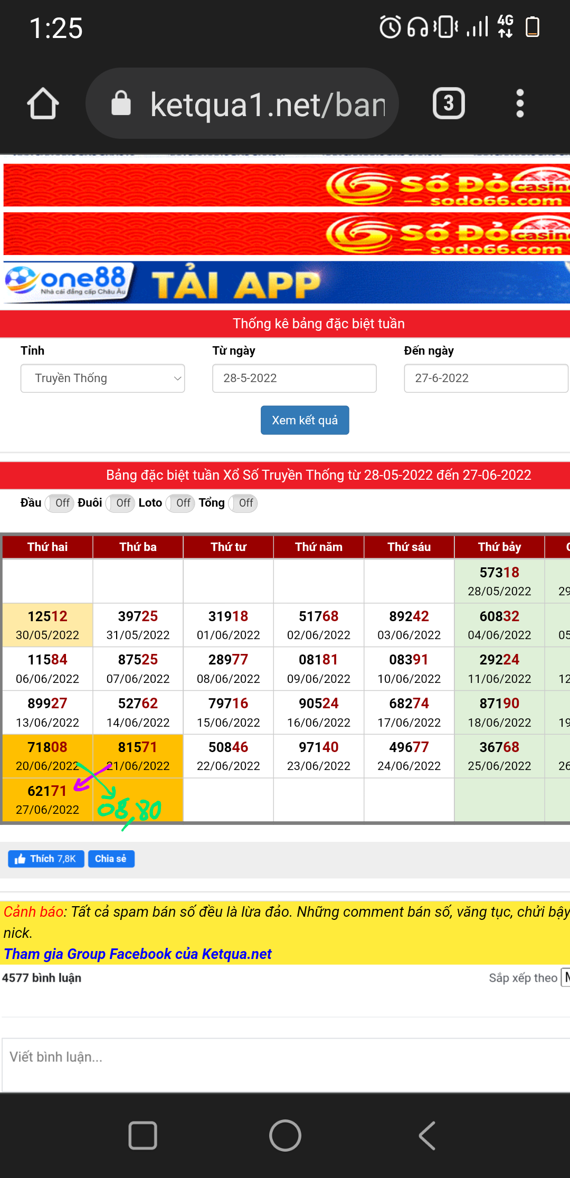Tap the padlock site security icon
This screenshot has width=570, height=1178.
[121, 103]
